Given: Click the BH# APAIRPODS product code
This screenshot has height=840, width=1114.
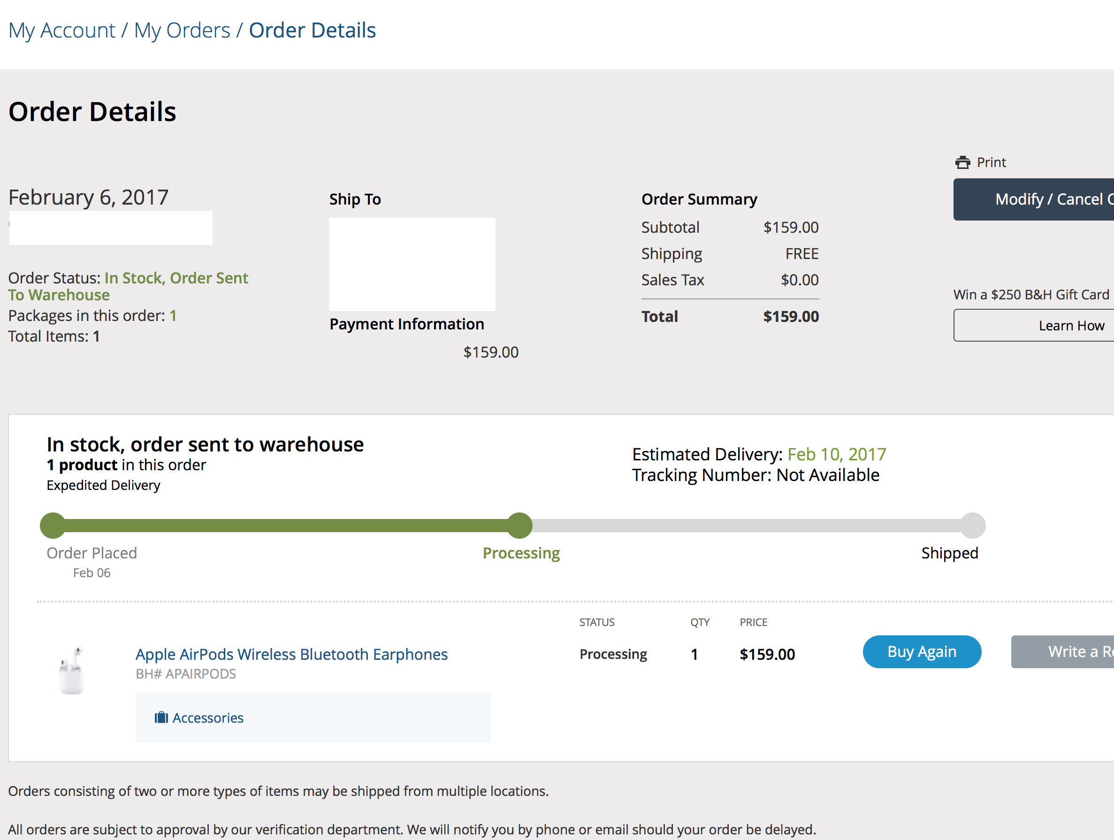Looking at the screenshot, I should pos(186,674).
